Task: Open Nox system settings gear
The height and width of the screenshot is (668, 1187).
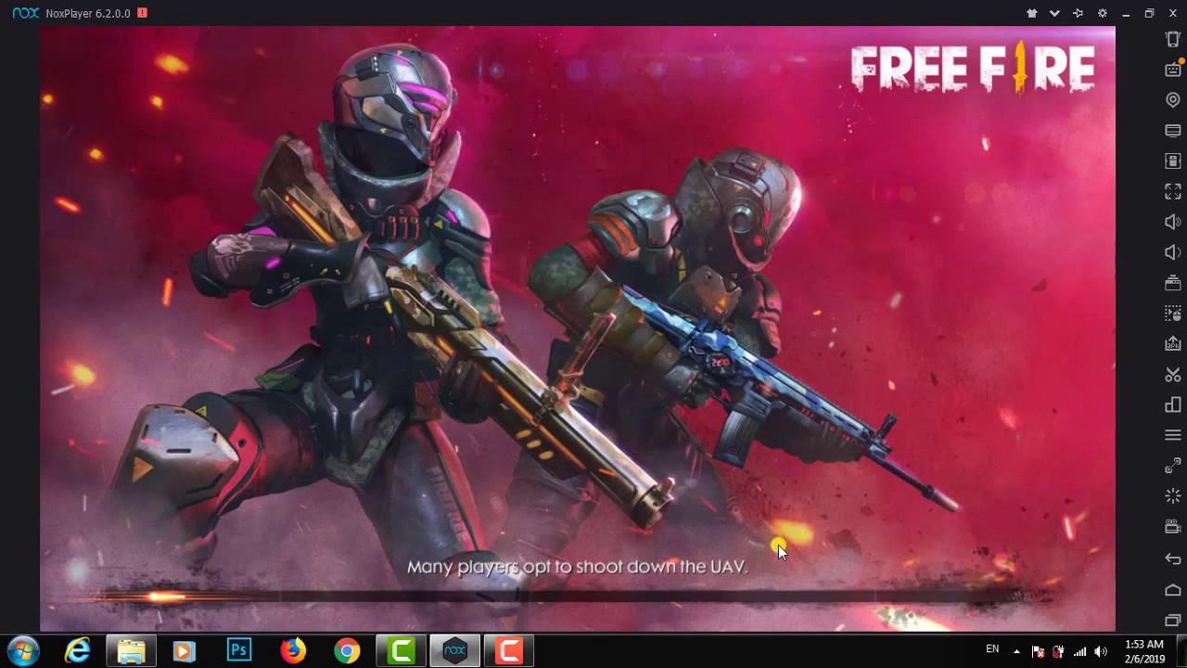Action: click(1102, 13)
